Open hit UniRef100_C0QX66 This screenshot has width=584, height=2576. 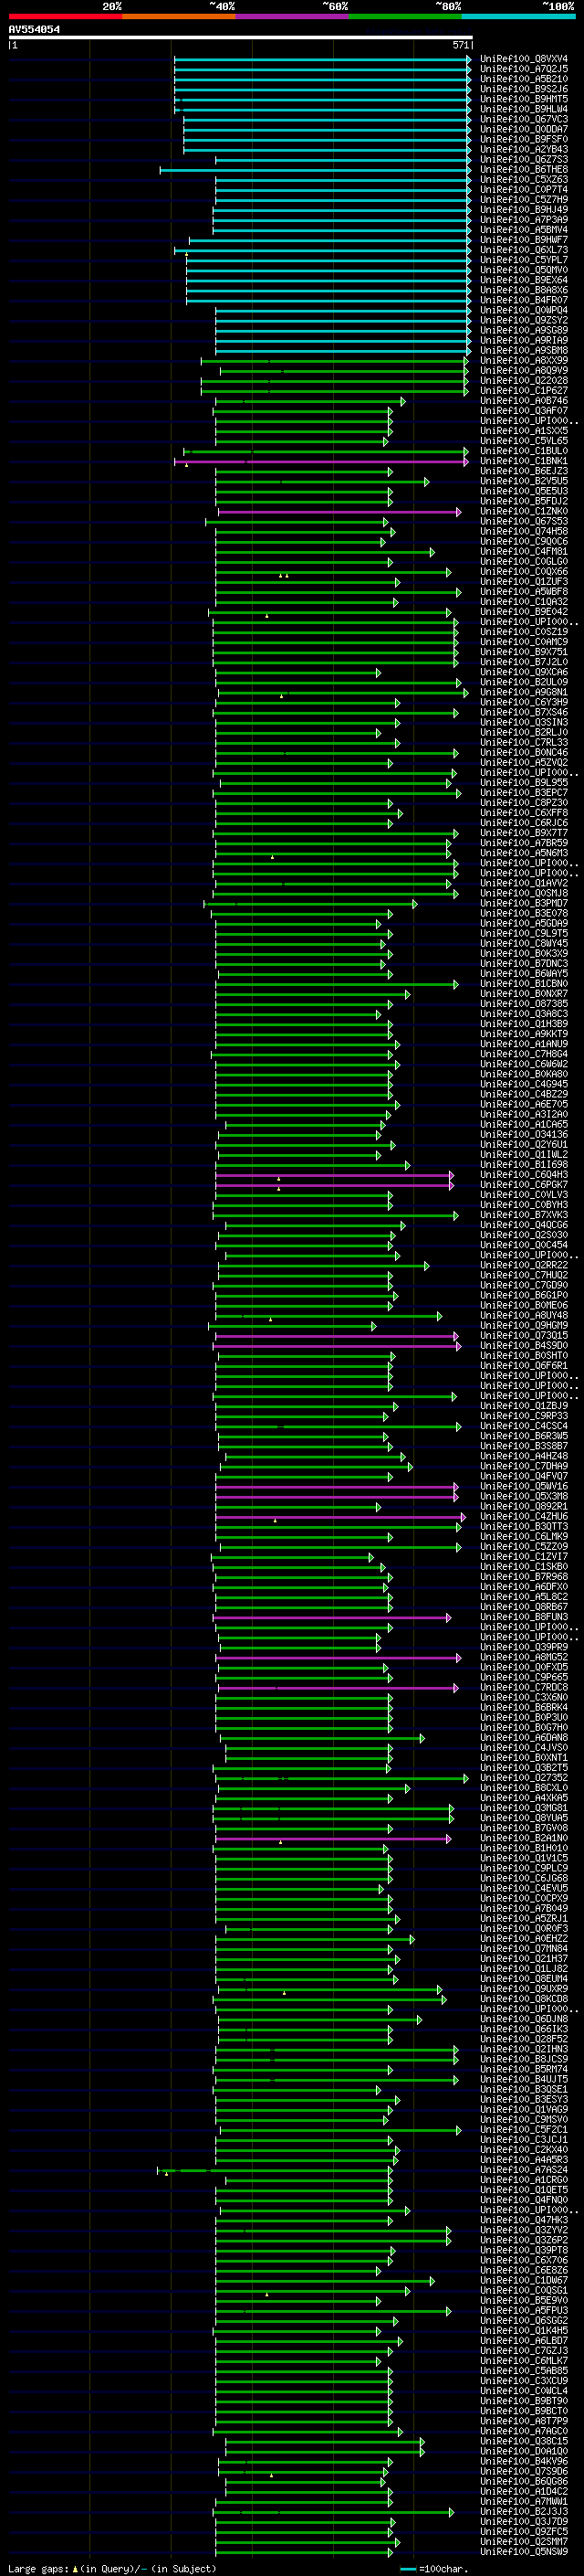pos(524,572)
